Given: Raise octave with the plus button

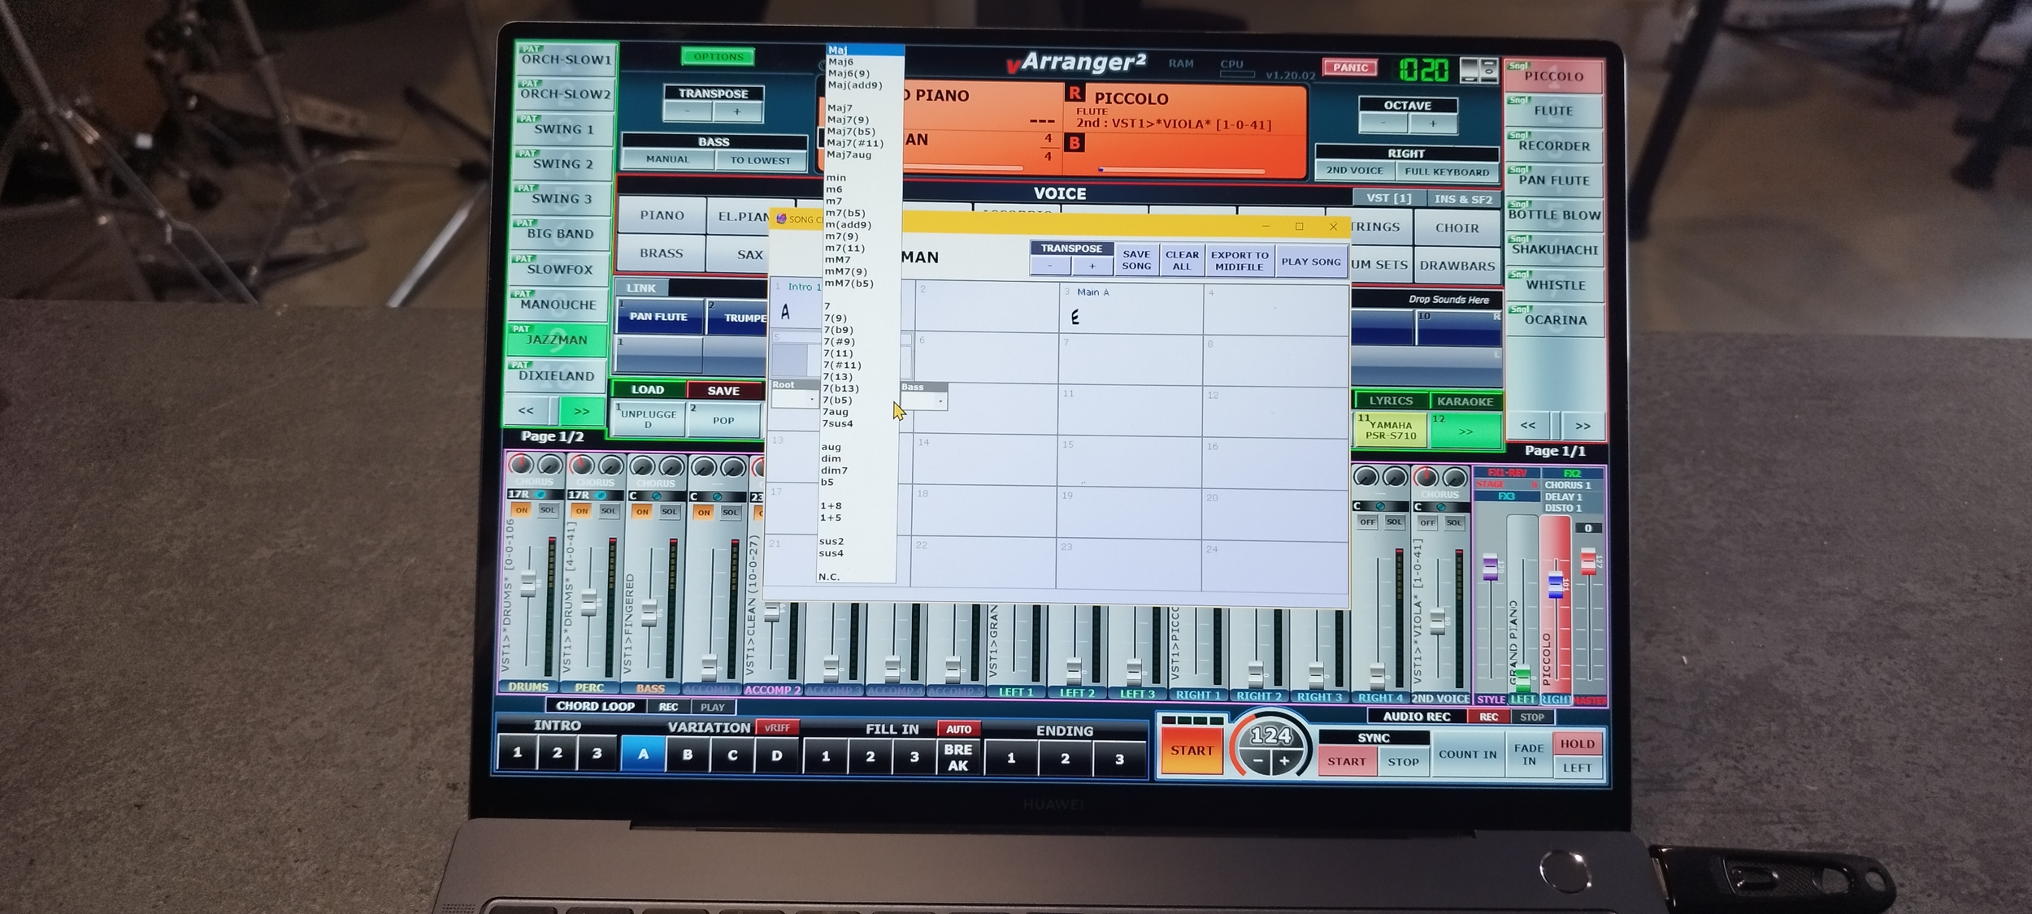Looking at the screenshot, I should tap(1433, 123).
